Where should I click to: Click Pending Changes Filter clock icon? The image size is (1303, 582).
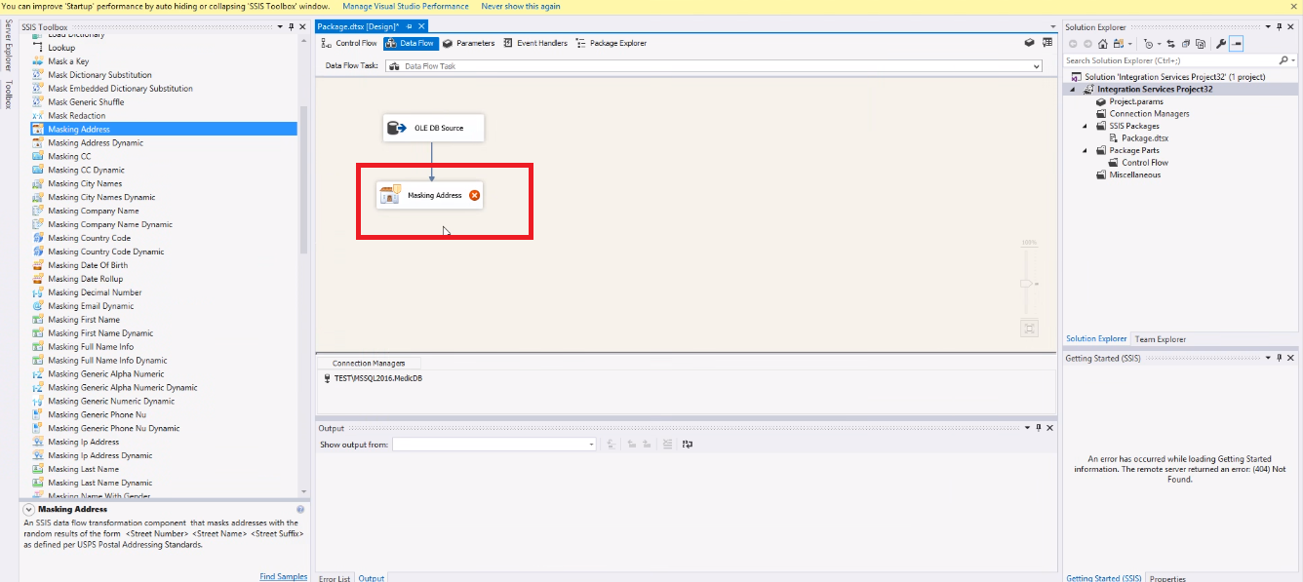coord(1148,44)
